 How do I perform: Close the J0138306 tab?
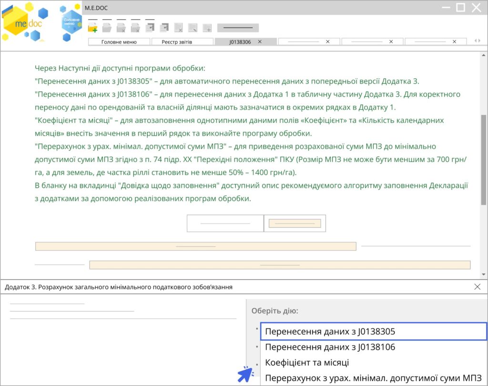coord(260,42)
